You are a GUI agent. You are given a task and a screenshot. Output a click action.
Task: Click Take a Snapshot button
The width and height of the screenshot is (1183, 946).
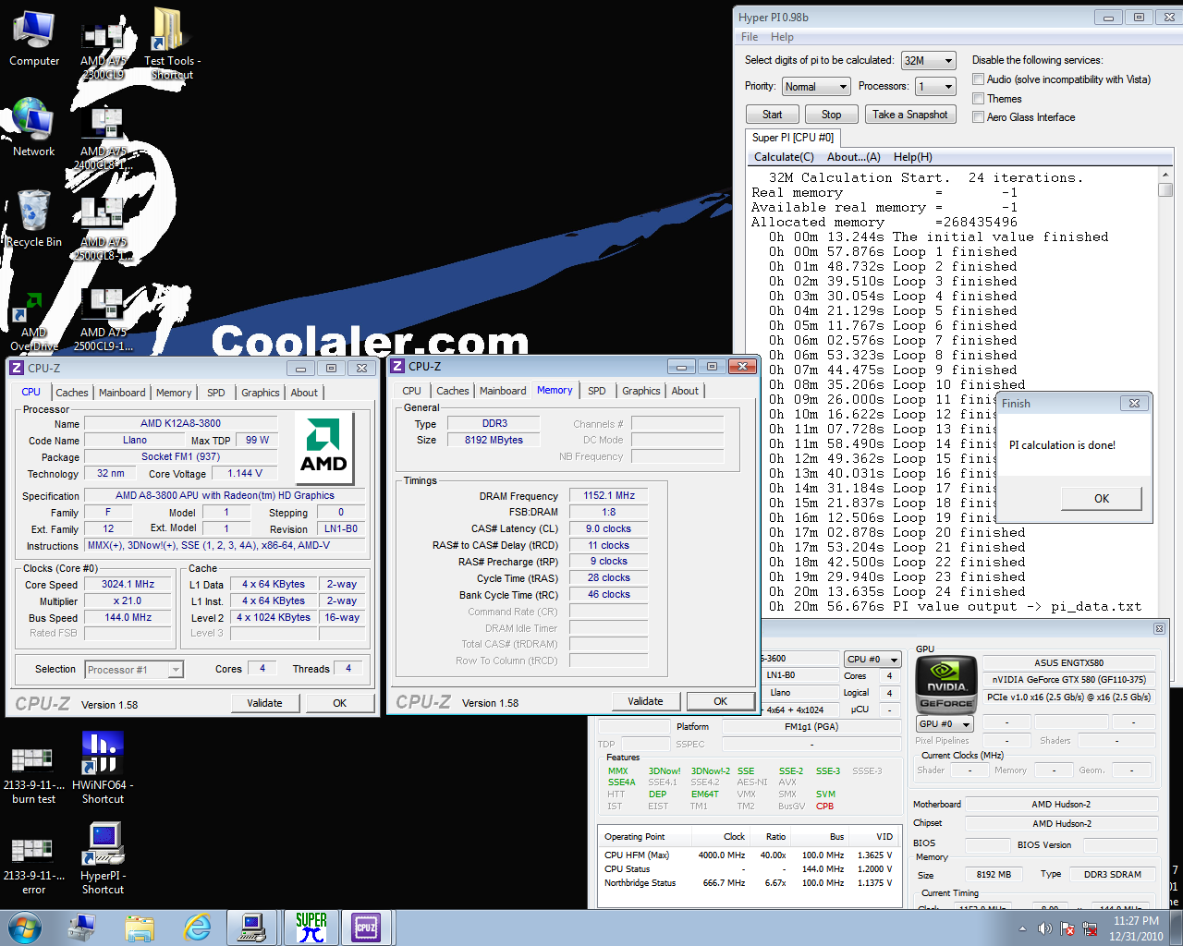coord(910,115)
